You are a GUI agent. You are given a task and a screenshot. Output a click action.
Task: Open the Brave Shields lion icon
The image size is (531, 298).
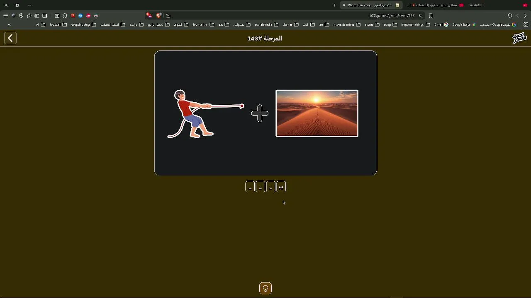pyautogui.click(x=159, y=16)
